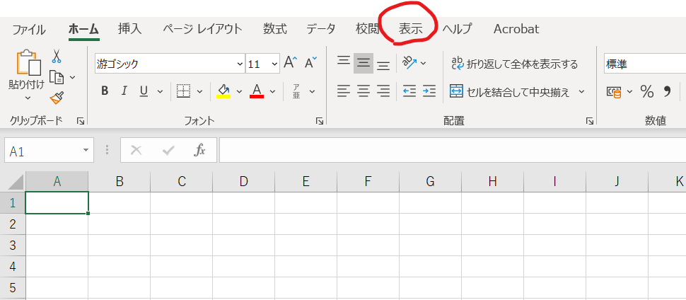The height and width of the screenshot is (300, 686).
Task: Increase indent
Action: tap(429, 91)
